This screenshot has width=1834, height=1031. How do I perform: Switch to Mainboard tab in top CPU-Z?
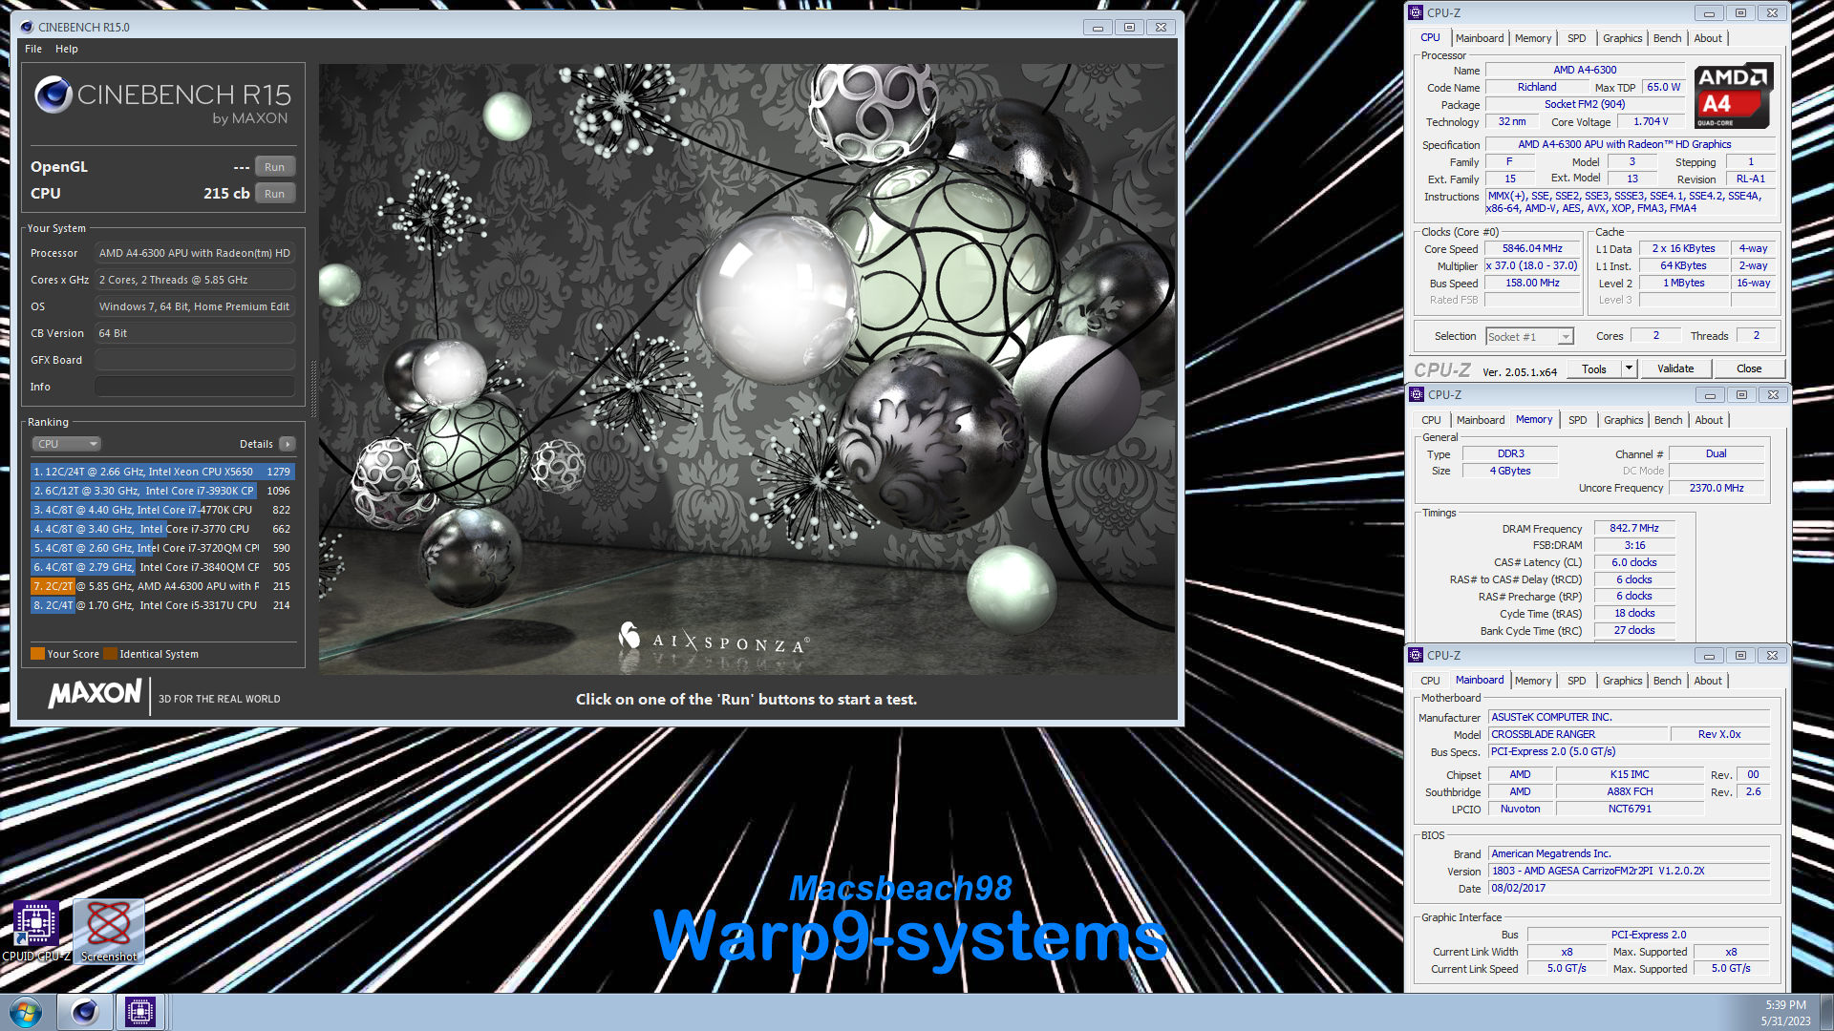(x=1480, y=38)
